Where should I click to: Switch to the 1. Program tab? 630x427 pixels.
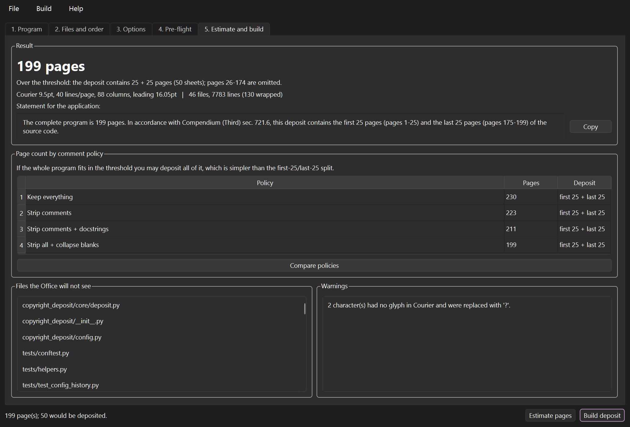click(x=27, y=29)
